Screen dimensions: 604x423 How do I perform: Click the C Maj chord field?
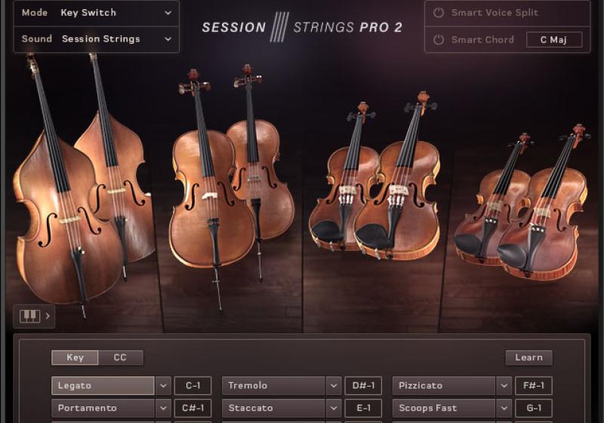point(554,40)
